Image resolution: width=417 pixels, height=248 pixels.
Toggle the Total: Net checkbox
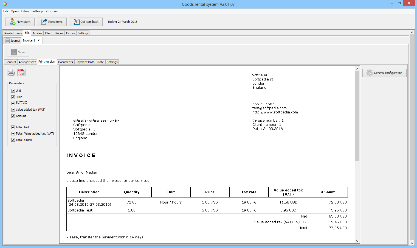13,127
